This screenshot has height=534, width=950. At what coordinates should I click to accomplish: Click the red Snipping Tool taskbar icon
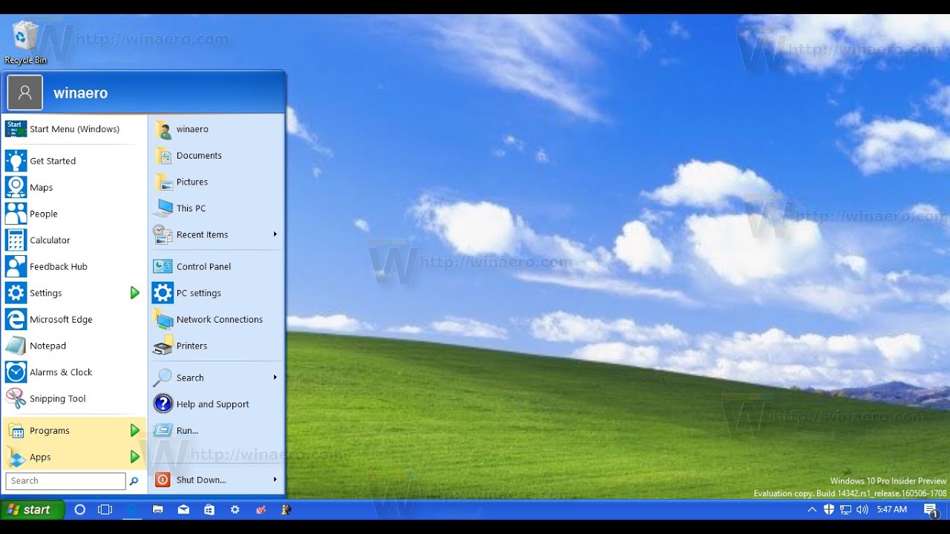261,510
